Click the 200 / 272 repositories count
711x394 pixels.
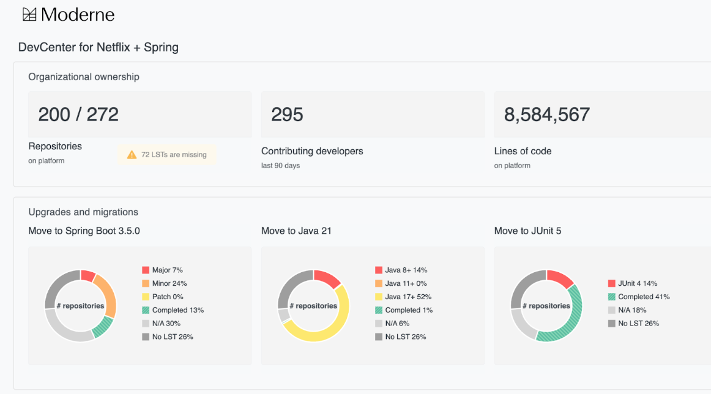[x=78, y=114]
